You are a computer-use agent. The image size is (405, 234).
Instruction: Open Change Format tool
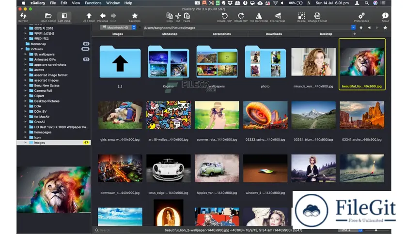coord(317,17)
